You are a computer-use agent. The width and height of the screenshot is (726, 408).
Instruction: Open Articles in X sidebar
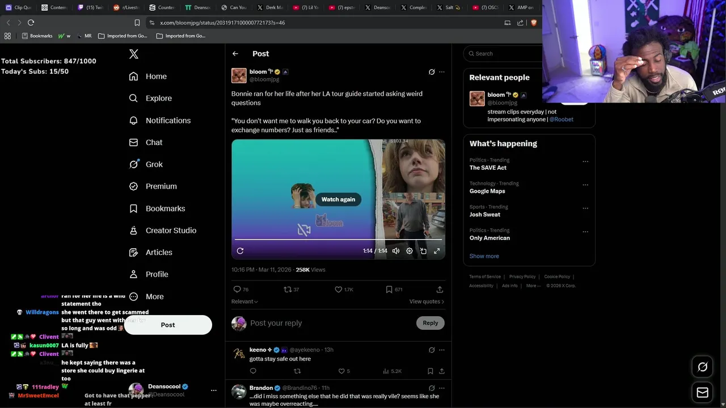pos(151,252)
